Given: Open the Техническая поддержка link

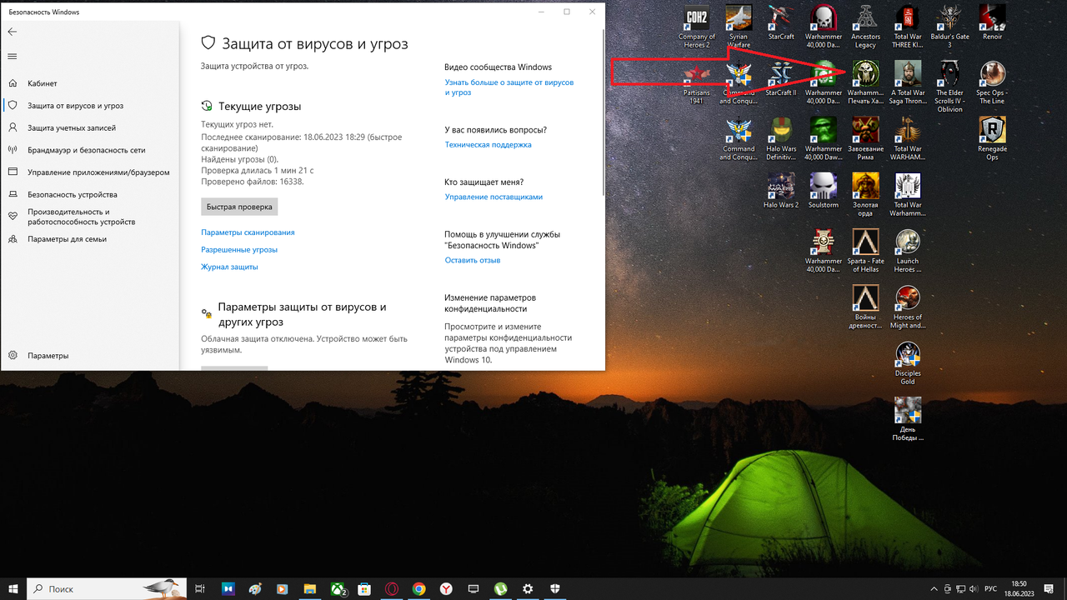Looking at the screenshot, I should point(488,145).
